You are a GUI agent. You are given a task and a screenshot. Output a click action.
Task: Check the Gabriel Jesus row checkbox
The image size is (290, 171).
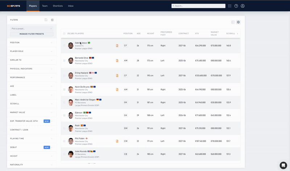pos(64,46)
